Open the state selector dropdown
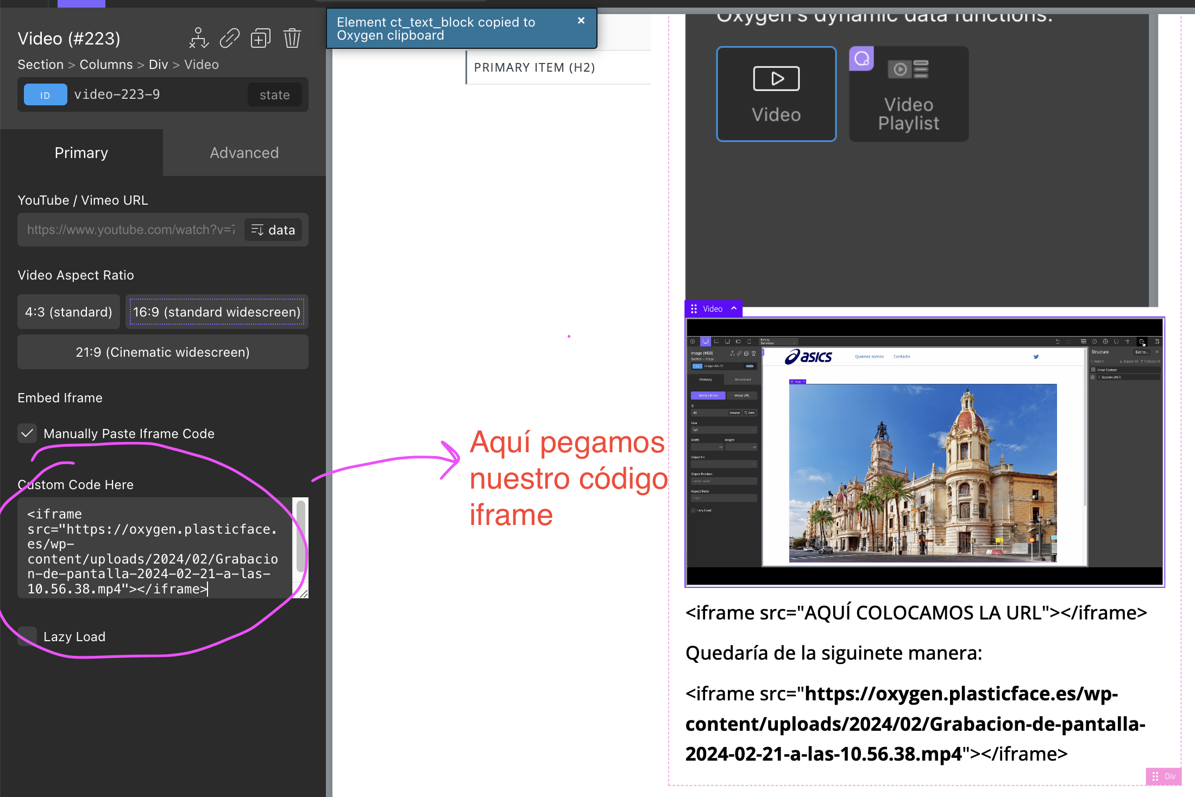 [x=274, y=94]
